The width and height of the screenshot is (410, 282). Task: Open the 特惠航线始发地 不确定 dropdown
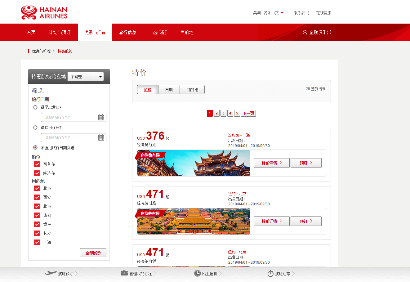pos(86,77)
